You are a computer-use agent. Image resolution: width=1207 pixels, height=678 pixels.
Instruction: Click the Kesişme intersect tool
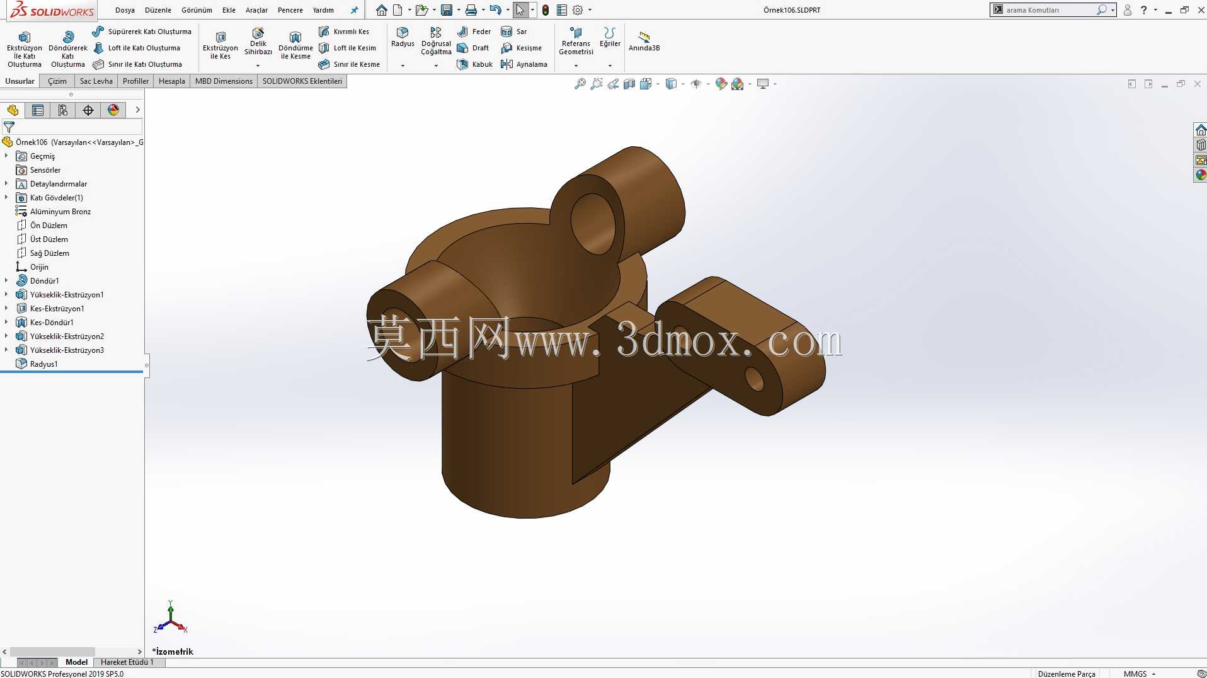click(x=521, y=48)
